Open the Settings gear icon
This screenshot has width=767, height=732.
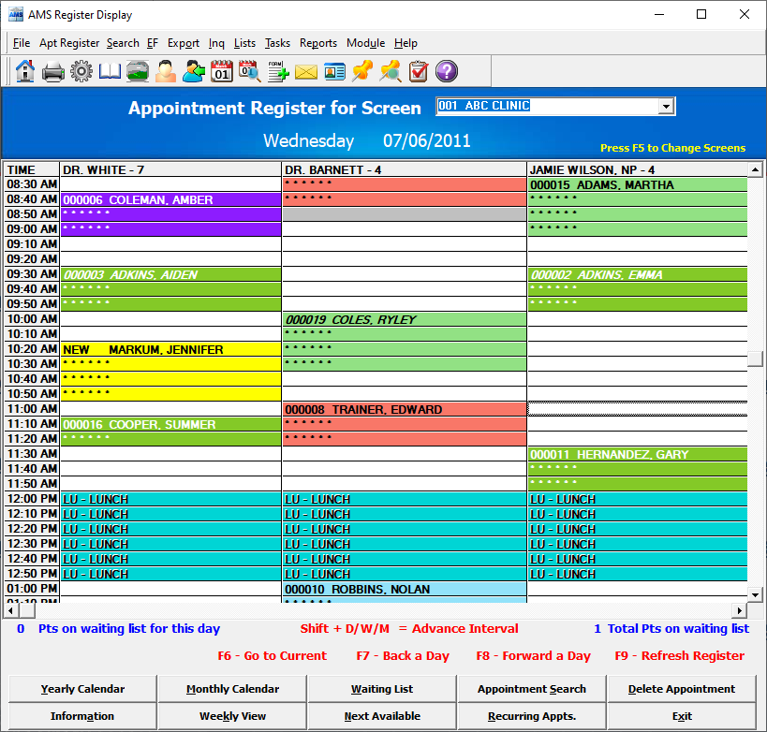(x=81, y=71)
